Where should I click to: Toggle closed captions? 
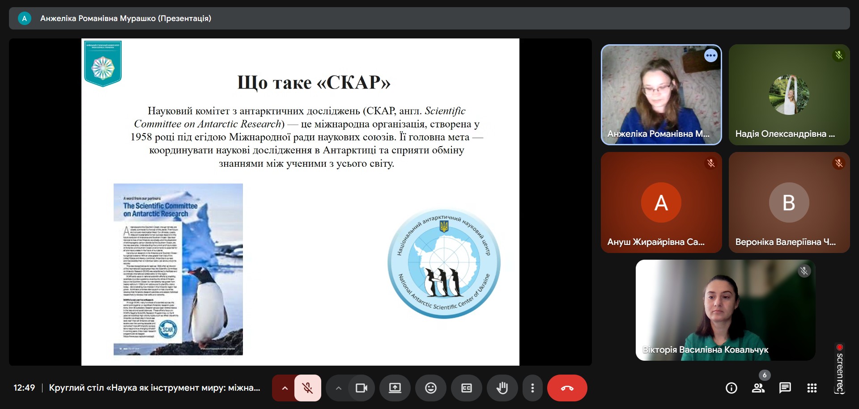pyautogui.click(x=466, y=388)
